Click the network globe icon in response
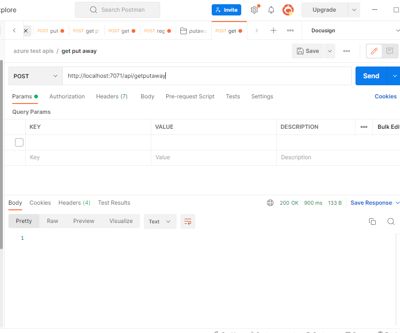This screenshot has width=400, height=333. [x=270, y=203]
